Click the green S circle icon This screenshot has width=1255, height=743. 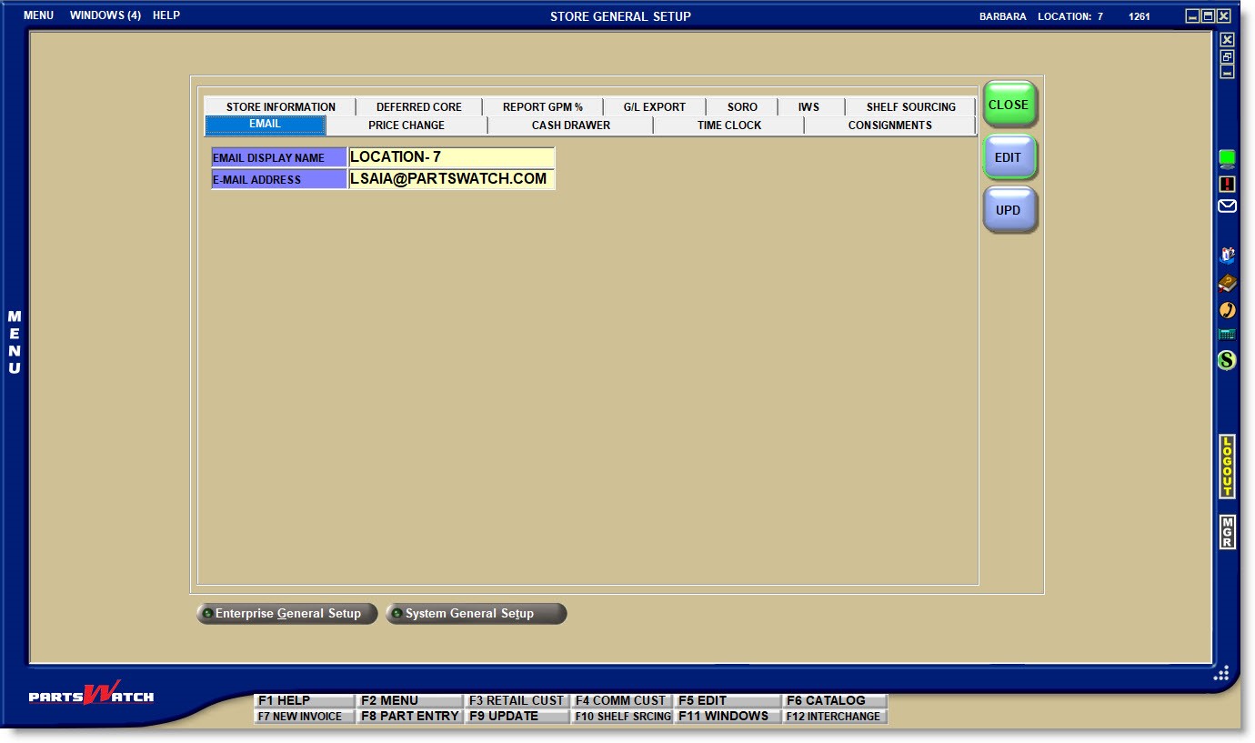[x=1227, y=360]
